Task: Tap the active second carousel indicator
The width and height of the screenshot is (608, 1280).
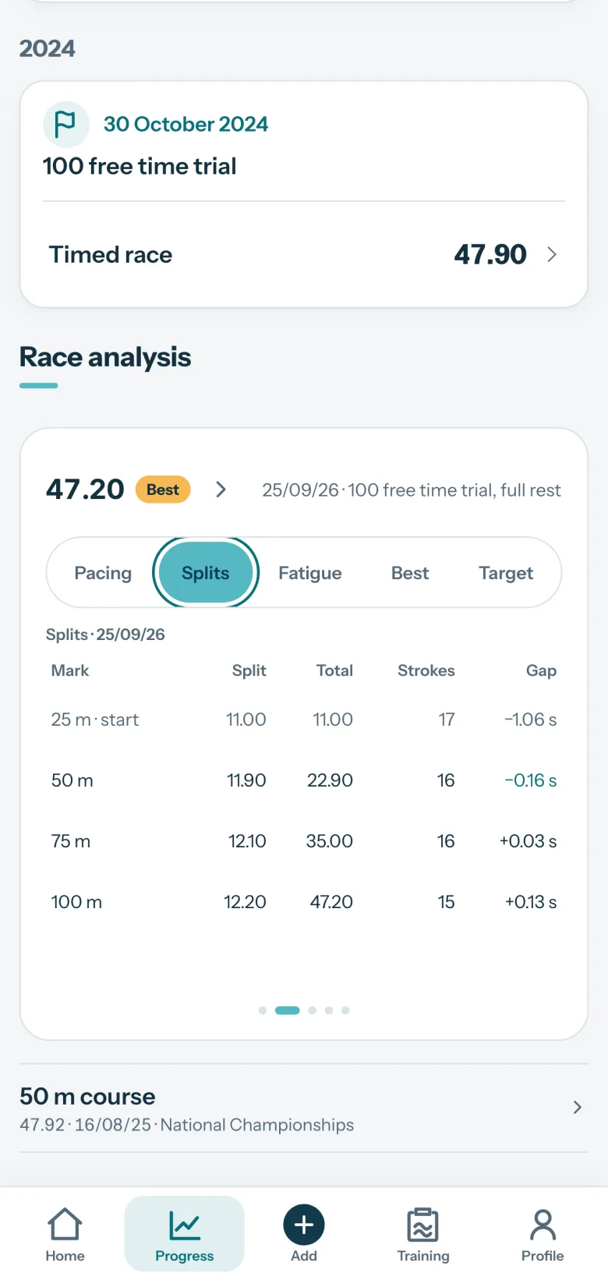Action: [288, 1010]
